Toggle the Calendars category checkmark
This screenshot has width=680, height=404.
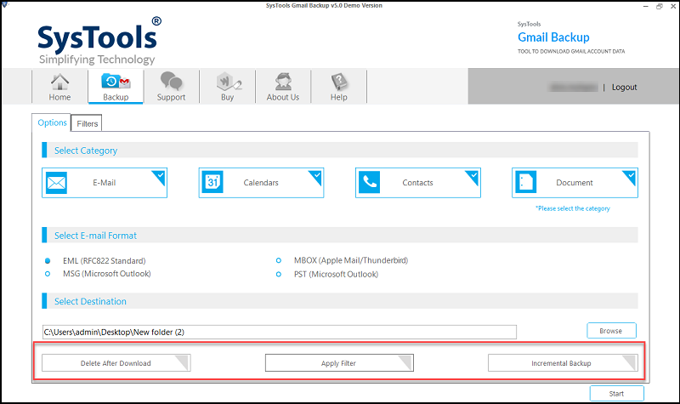point(317,176)
